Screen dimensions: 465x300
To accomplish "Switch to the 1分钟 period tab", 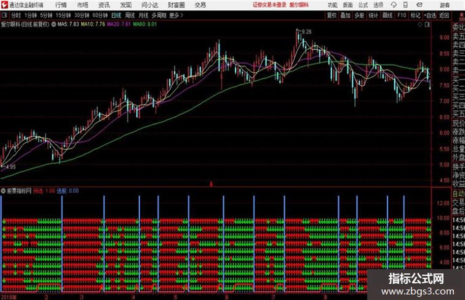I will pyautogui.click(x=31, y=15).
